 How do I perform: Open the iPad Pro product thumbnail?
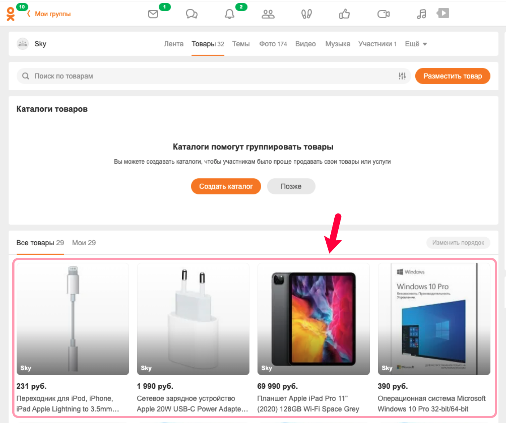313,319
